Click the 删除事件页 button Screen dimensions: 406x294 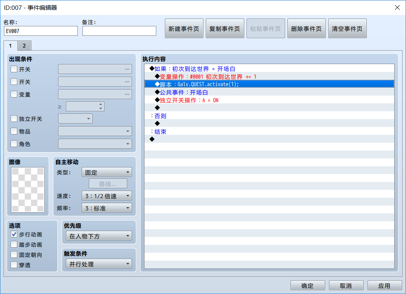pyautogui.click(x=307, y=29)
